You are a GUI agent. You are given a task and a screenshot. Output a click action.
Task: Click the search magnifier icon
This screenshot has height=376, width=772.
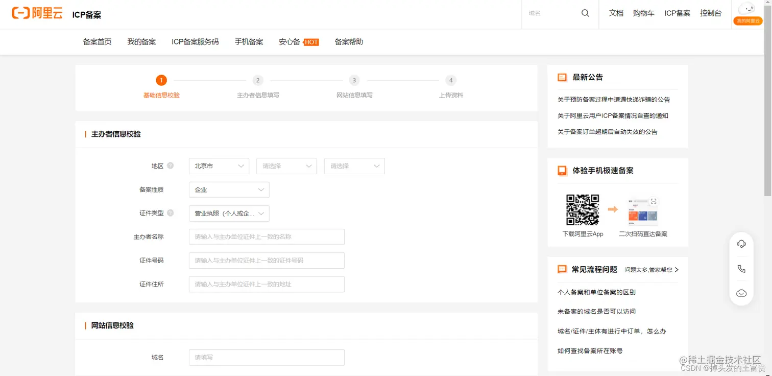point(585,13)
